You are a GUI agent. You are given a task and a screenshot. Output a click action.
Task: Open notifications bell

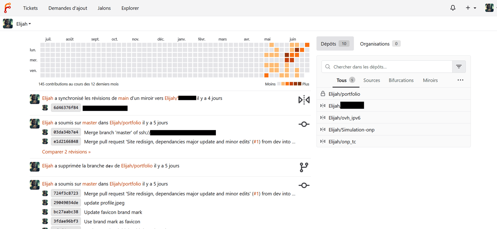[x=453, y=8]
